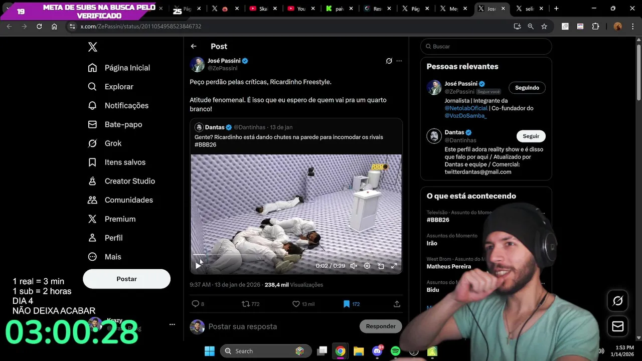Open Itens salvos bookmarks

pos(116,162)
